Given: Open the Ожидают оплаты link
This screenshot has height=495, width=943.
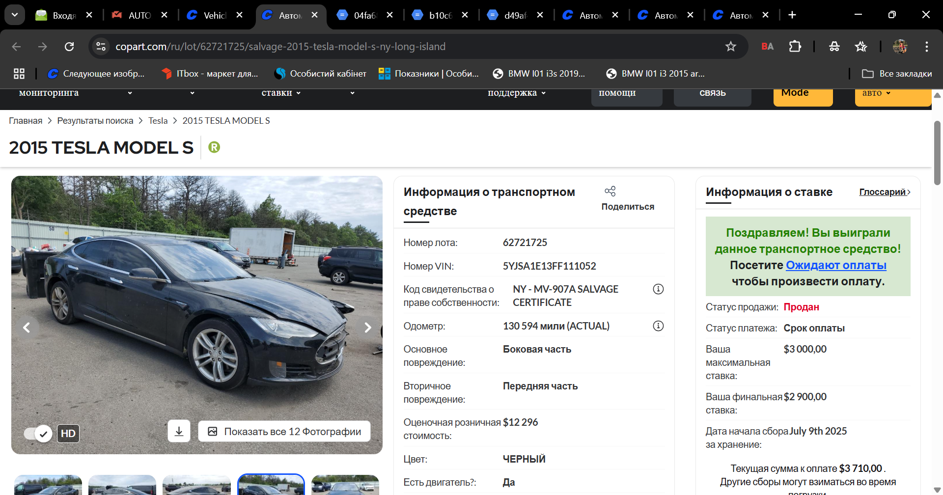Looking at the screenshot, I should 836,265.
